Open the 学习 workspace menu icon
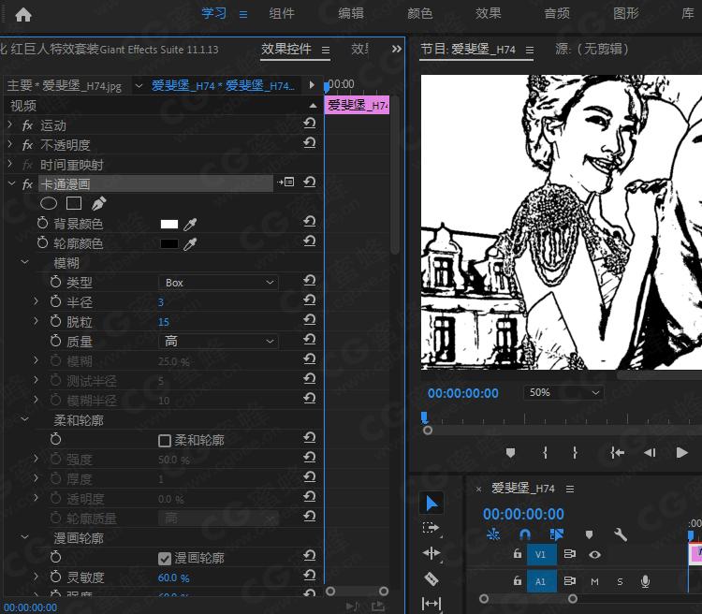 coord(243,15)
